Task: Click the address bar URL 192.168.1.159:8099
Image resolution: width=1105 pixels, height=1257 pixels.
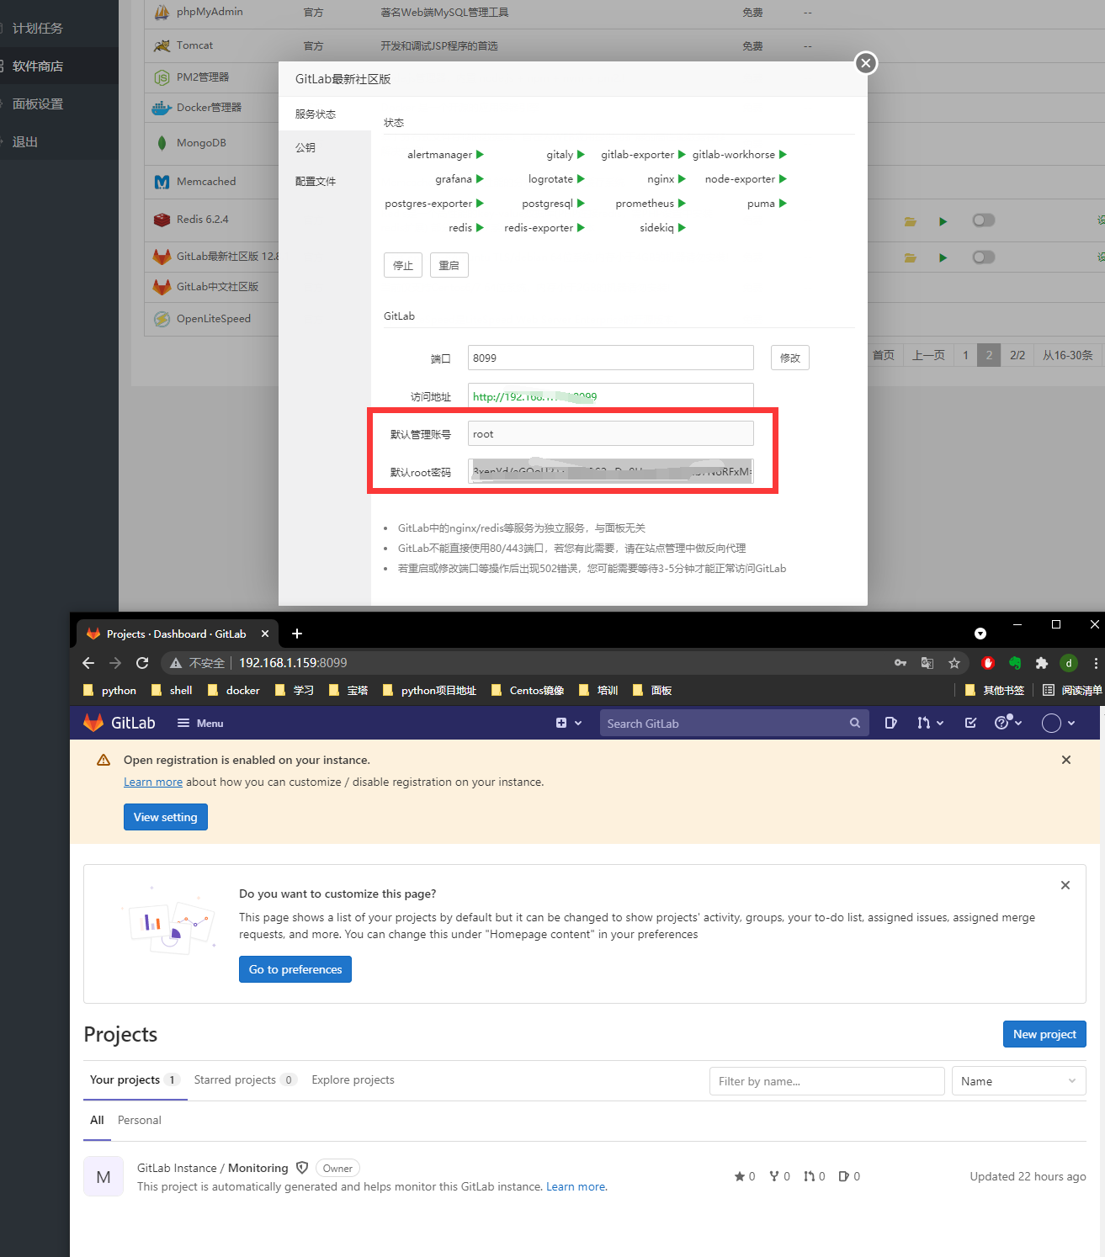Action: click(293, 663)
